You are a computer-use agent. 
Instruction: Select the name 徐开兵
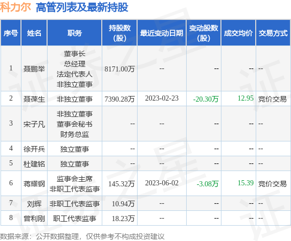[34, 149]
